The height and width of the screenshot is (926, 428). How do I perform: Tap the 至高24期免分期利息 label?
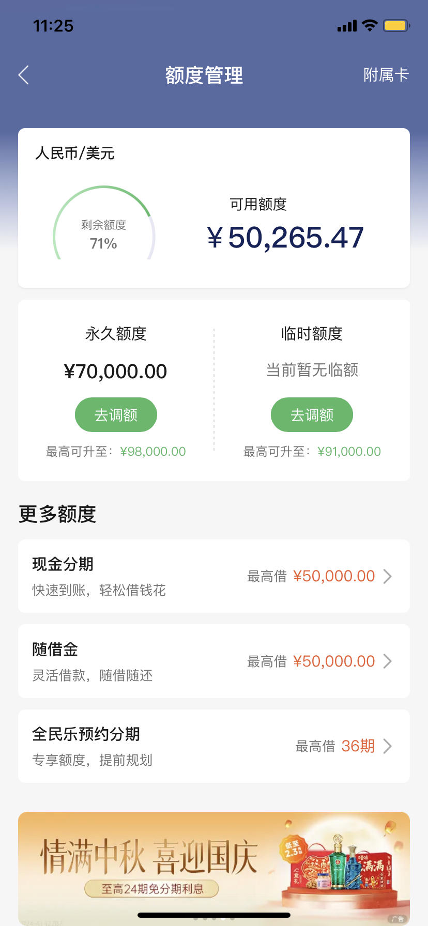[152, 889]
